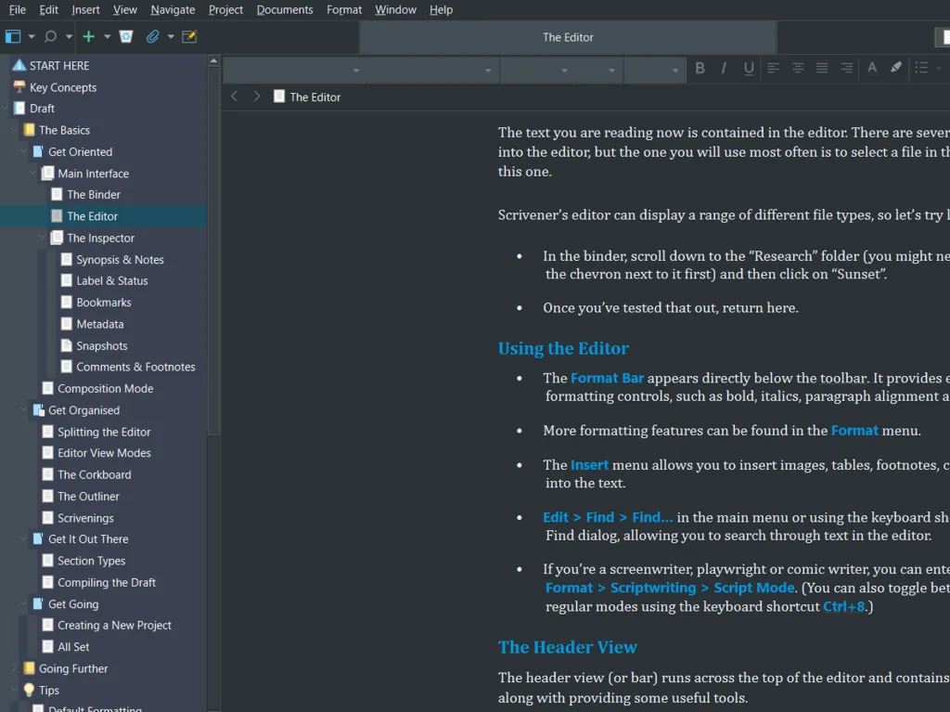Open the dropdown arrow beside the Add icon
The height and width of the screenshot is (712, 950).
click(x=108, y=37)
